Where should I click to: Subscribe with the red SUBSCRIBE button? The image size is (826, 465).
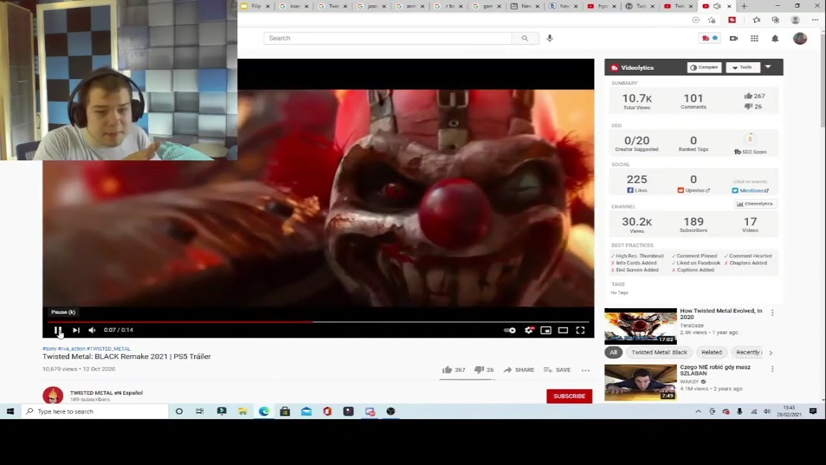[x=569, y=396]
